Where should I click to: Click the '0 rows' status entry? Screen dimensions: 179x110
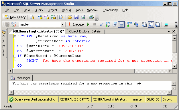[167, 99]
